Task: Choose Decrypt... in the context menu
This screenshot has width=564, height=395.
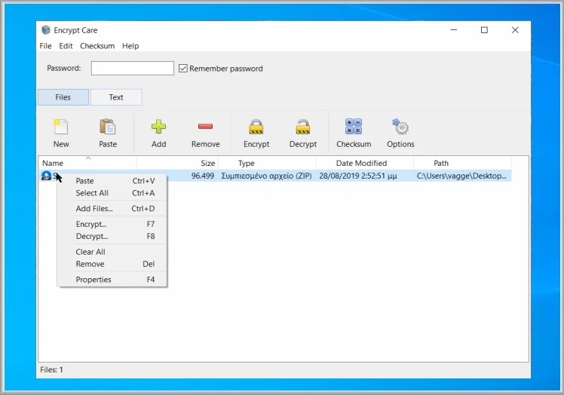Action: tap(112, 237)
